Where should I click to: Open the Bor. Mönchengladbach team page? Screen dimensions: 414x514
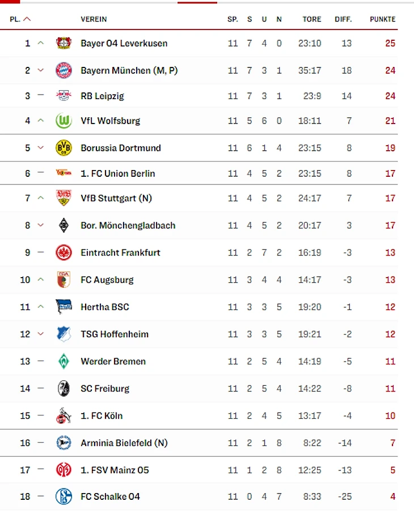click(x=128, y=225)
